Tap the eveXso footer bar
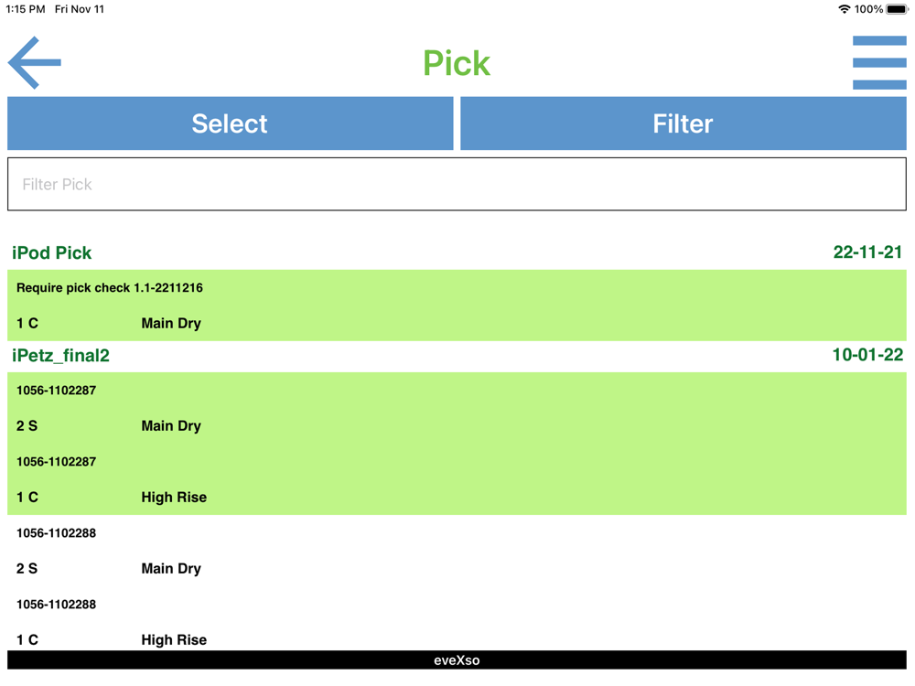915x686 pixels. point(457,660)
